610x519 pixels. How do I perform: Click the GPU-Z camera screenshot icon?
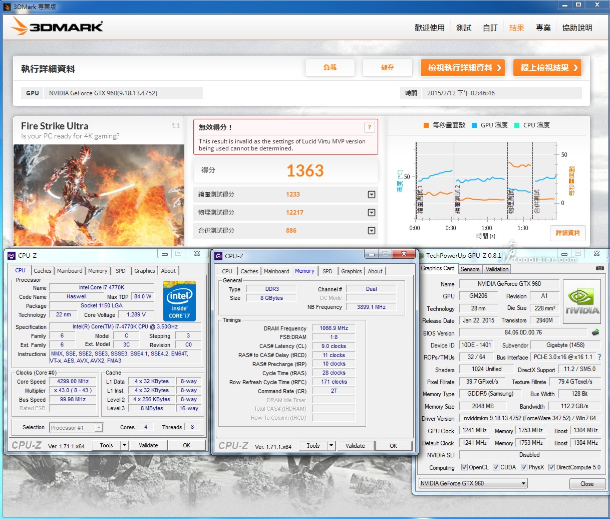599,268
